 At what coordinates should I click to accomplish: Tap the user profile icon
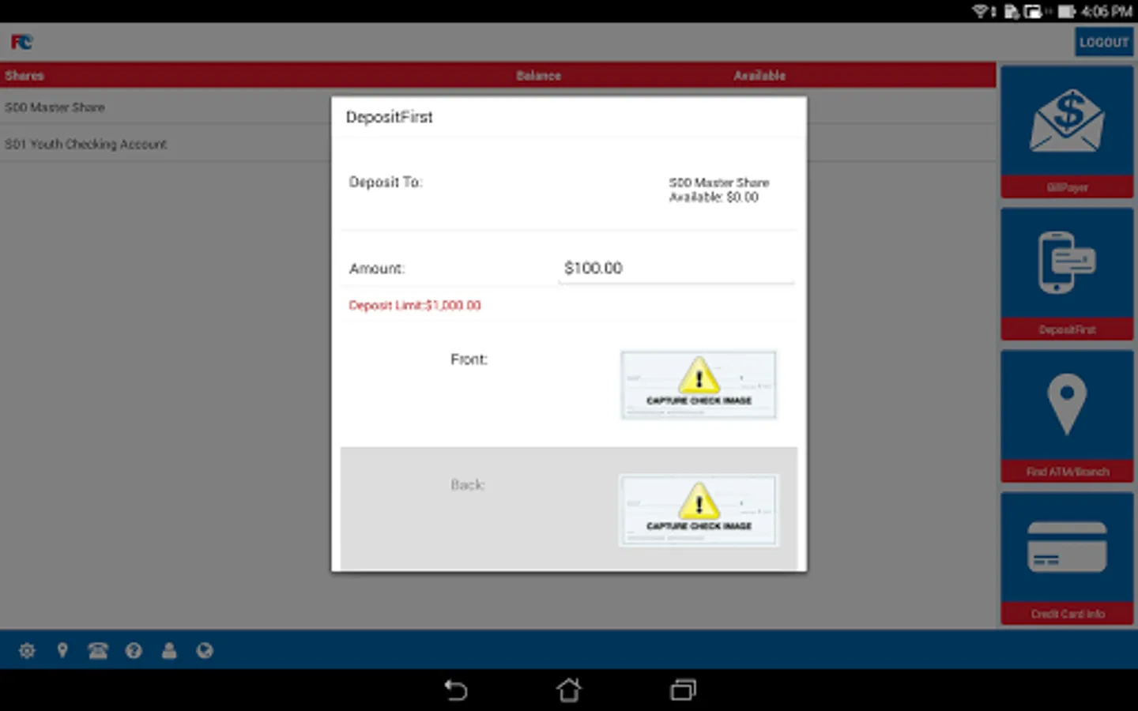tap(169, 650)
